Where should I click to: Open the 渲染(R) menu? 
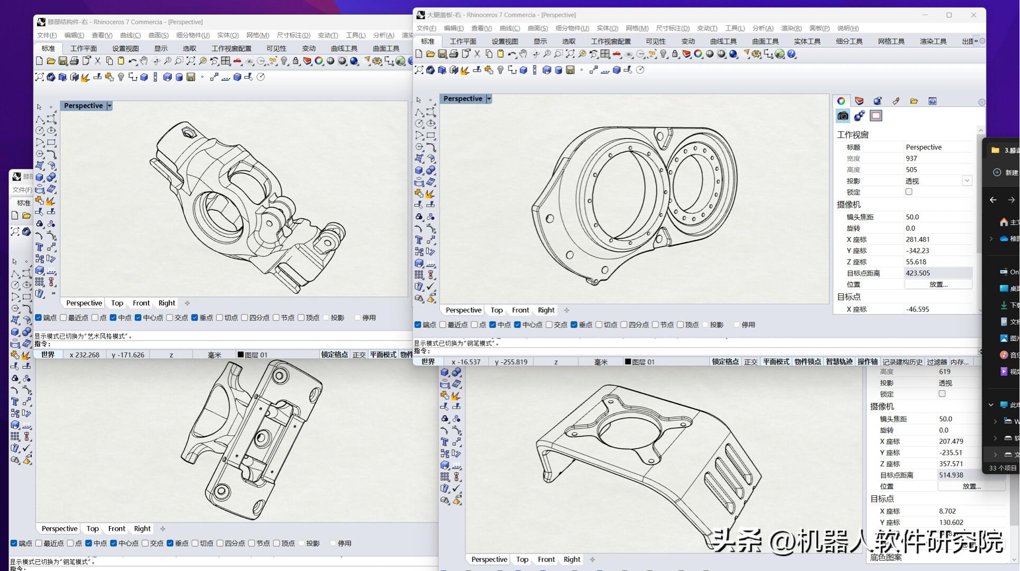click(x=791, y=28)
